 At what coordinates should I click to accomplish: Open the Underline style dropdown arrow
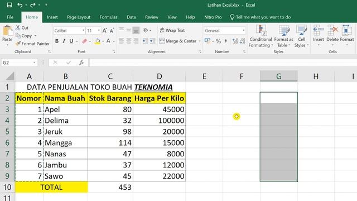pyautogui.click(x=77, y=41)
